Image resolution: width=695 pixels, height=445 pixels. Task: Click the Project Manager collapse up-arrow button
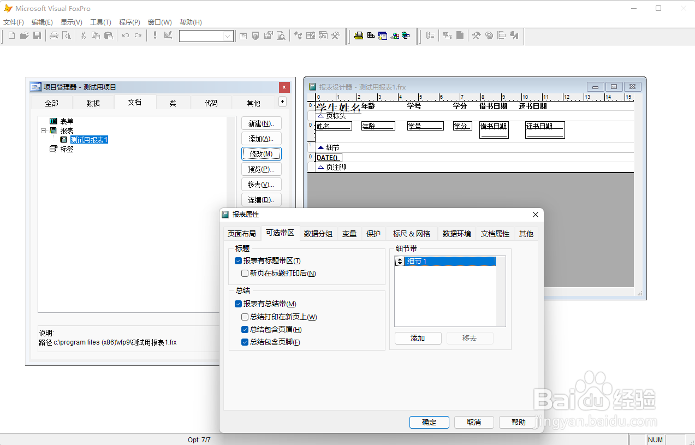[x=282, y=102]
